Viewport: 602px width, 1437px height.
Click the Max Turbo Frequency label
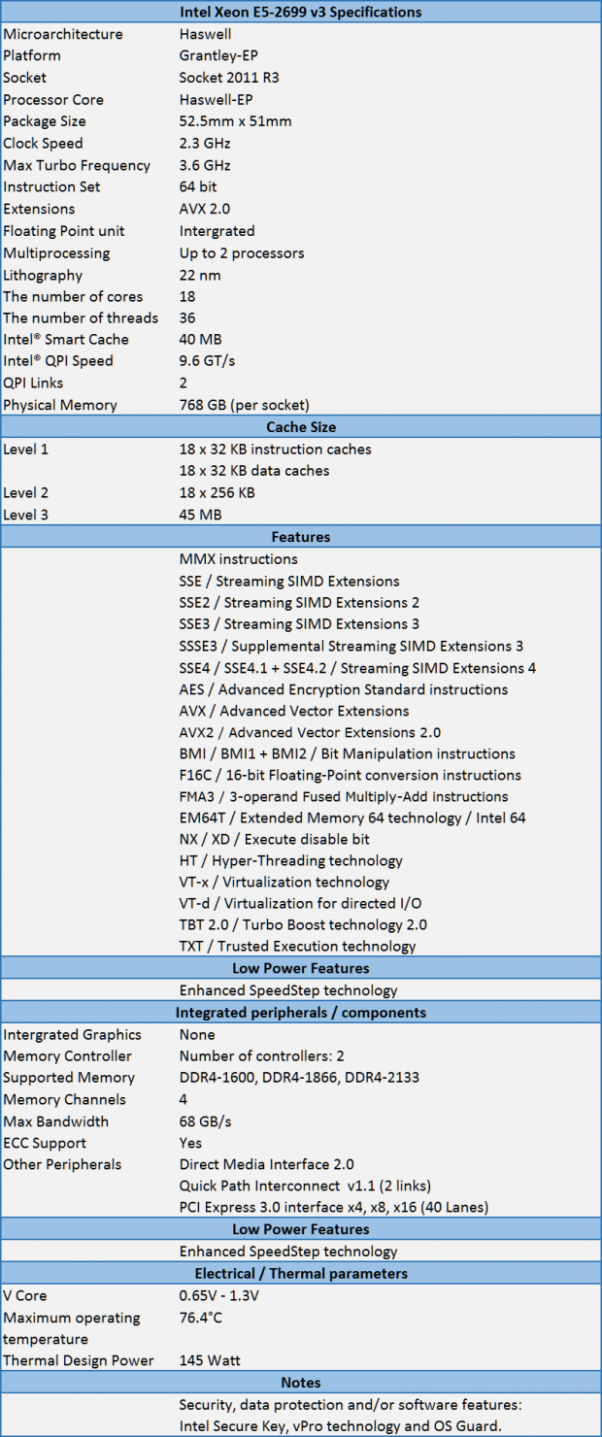(77, 165)
